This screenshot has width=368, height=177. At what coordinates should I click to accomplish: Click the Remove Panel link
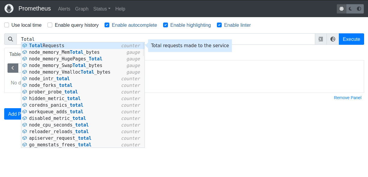[x=348, y=98]
